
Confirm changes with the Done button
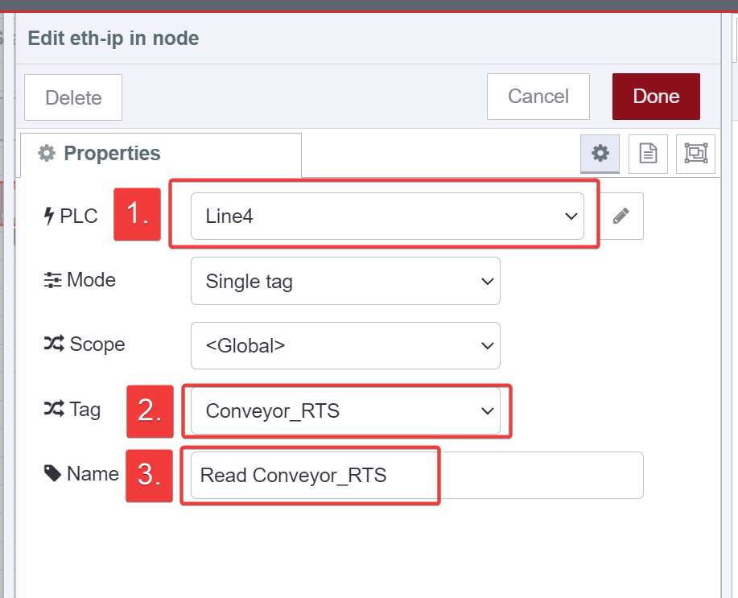point(655,96)
